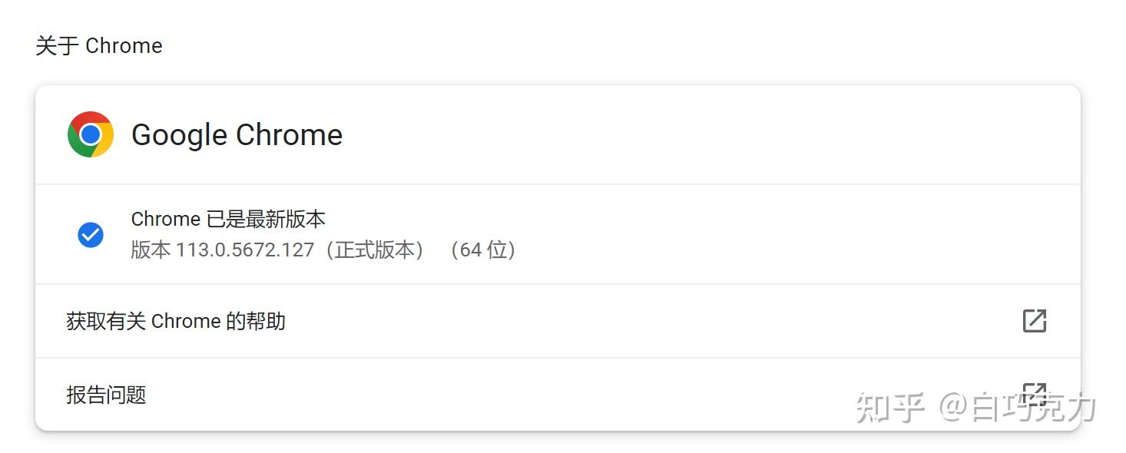Image resolution: width=1126 pixels, height=453 pixels.
Task: Open external link icon for Chrome help
Action: (1034, 321)
